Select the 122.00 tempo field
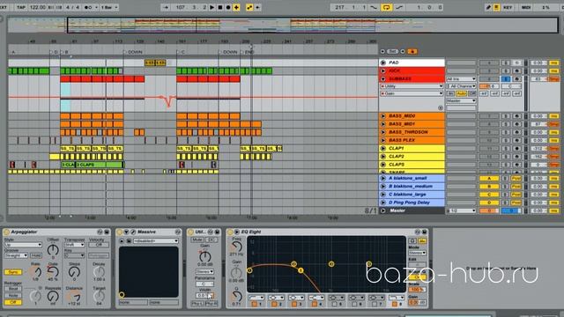This screenshot has height=317, width=564. click(37, 7)
